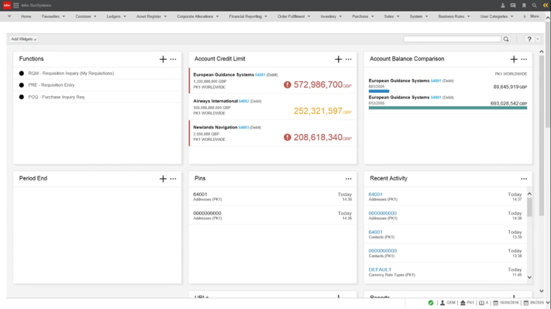Select Newlands Navigation credit limit entry
Viewport: 551px width, 309px height.
click(272, 133)
